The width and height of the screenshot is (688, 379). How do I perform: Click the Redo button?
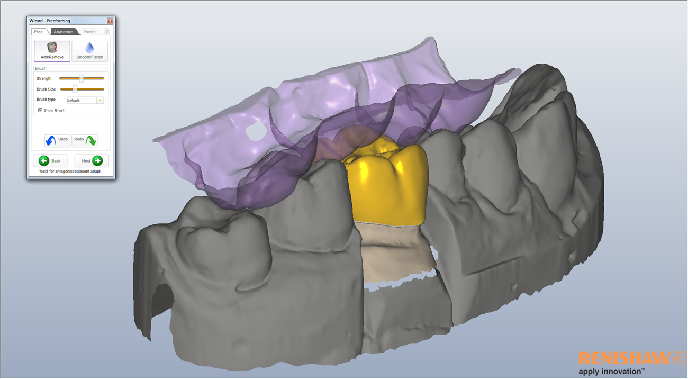click(x=85, y=140)
